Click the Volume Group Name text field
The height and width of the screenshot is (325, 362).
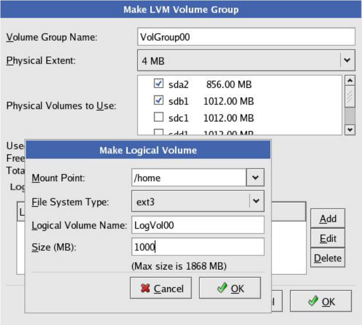click(246, 37)
